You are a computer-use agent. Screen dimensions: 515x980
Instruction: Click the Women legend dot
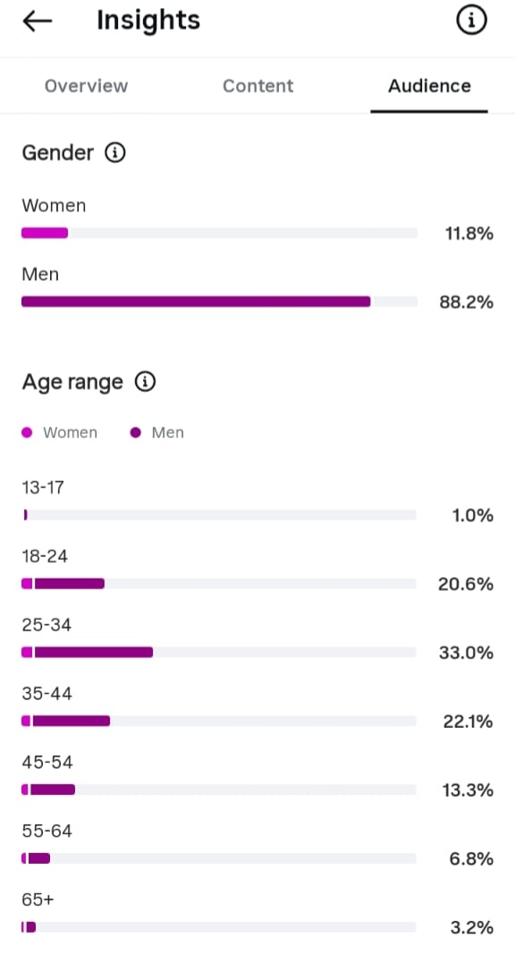point(27,433)
